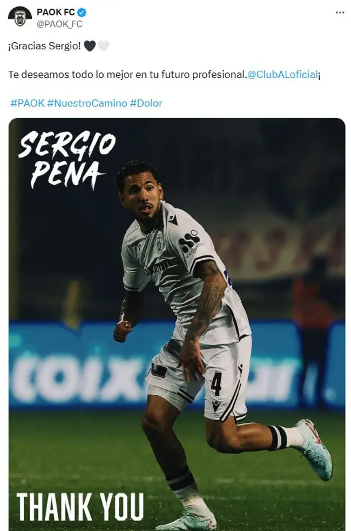Open the @ClubALoficial mention link
The image size is (351, 531).
pos(282,75)
